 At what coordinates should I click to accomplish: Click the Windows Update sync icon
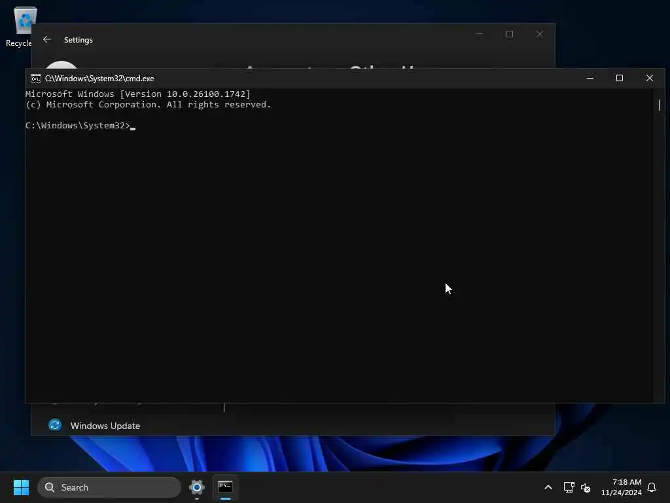pyautogui.click(x=55, y=425)
